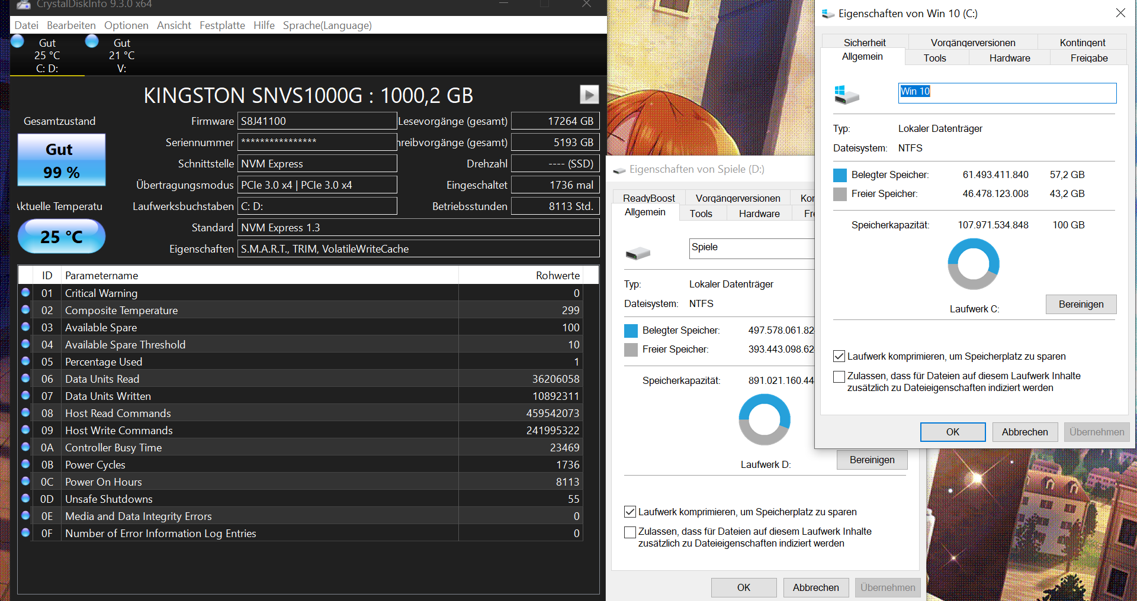Switch to Hardware tab in Win 10 (C:)
This screenshot has width=1137, height=601.
pyautogui.click(x=1010, y=58)
